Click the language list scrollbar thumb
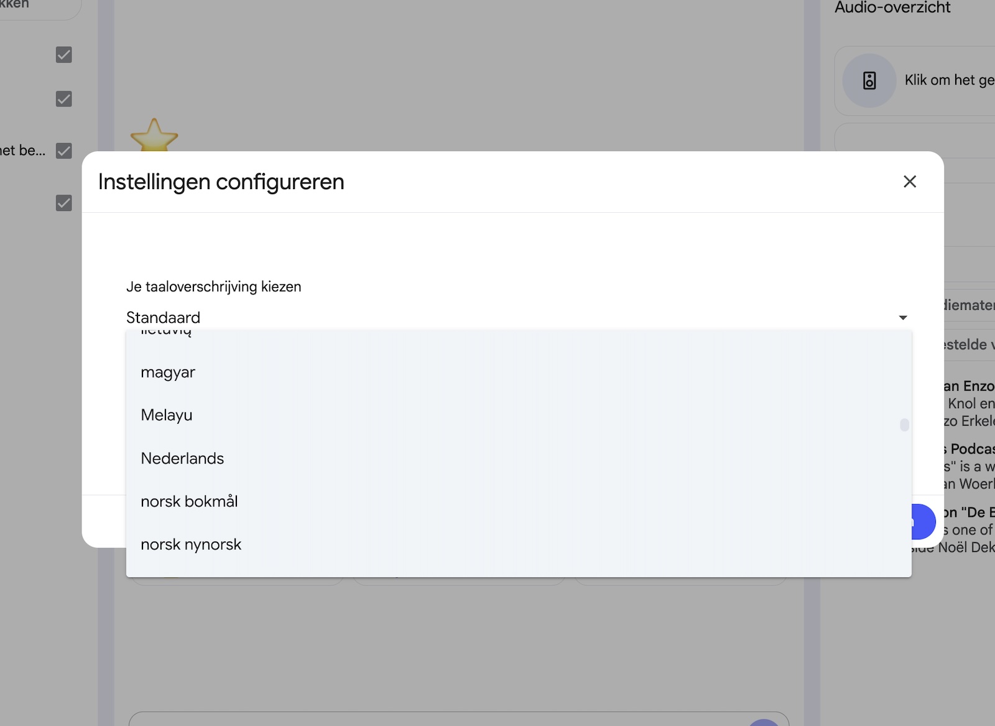This screenshot has height=726, width=995. 904,424
